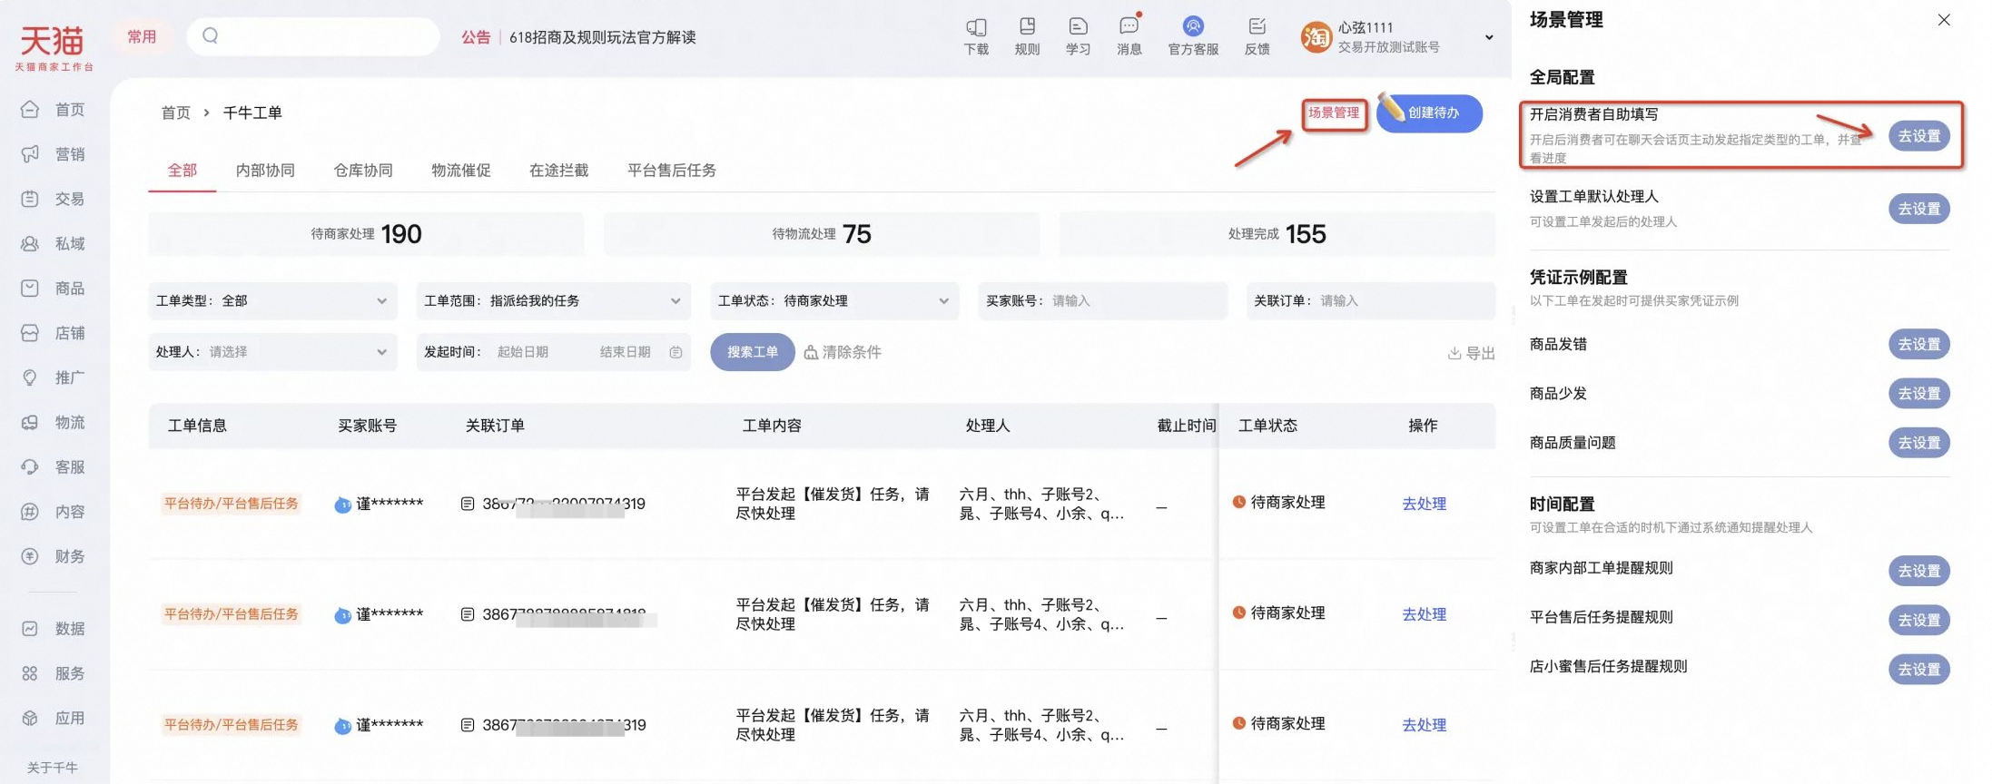Open the 工单范围 dropdown

[554, 301]
